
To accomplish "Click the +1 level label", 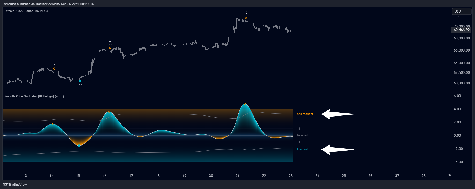I will point(299,129).
